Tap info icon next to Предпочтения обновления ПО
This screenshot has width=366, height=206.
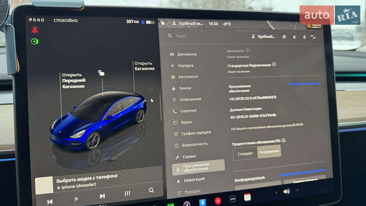283,141
